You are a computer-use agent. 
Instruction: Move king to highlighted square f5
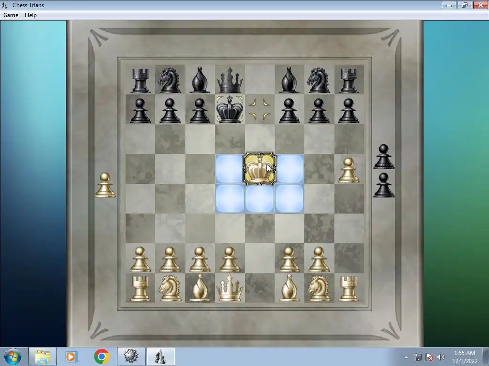(x=290, y=169)
